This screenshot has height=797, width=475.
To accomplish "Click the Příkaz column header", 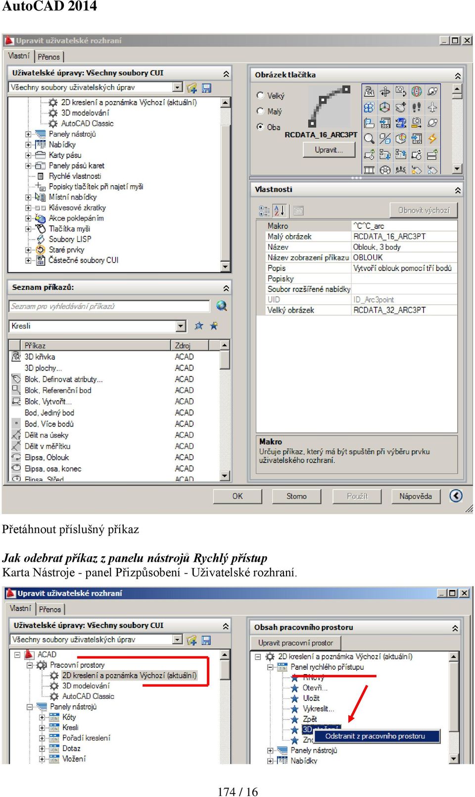I will coord(96,345).
